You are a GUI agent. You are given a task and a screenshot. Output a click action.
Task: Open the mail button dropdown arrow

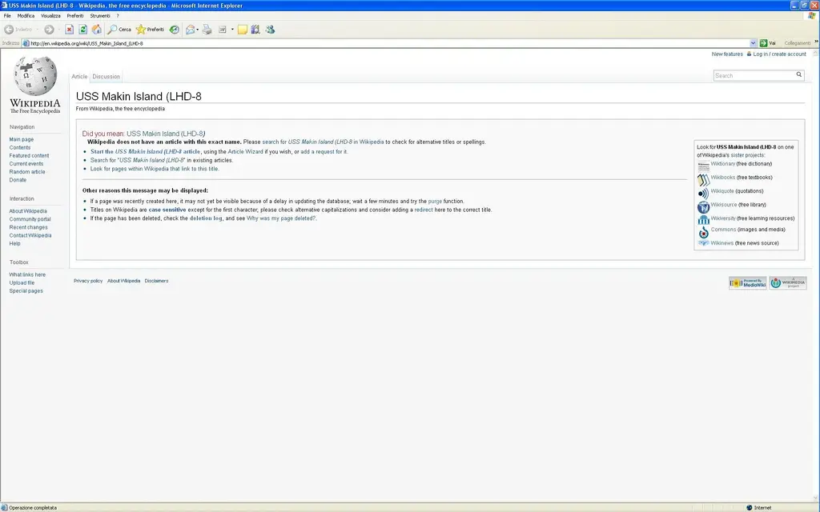coord(198,30)
